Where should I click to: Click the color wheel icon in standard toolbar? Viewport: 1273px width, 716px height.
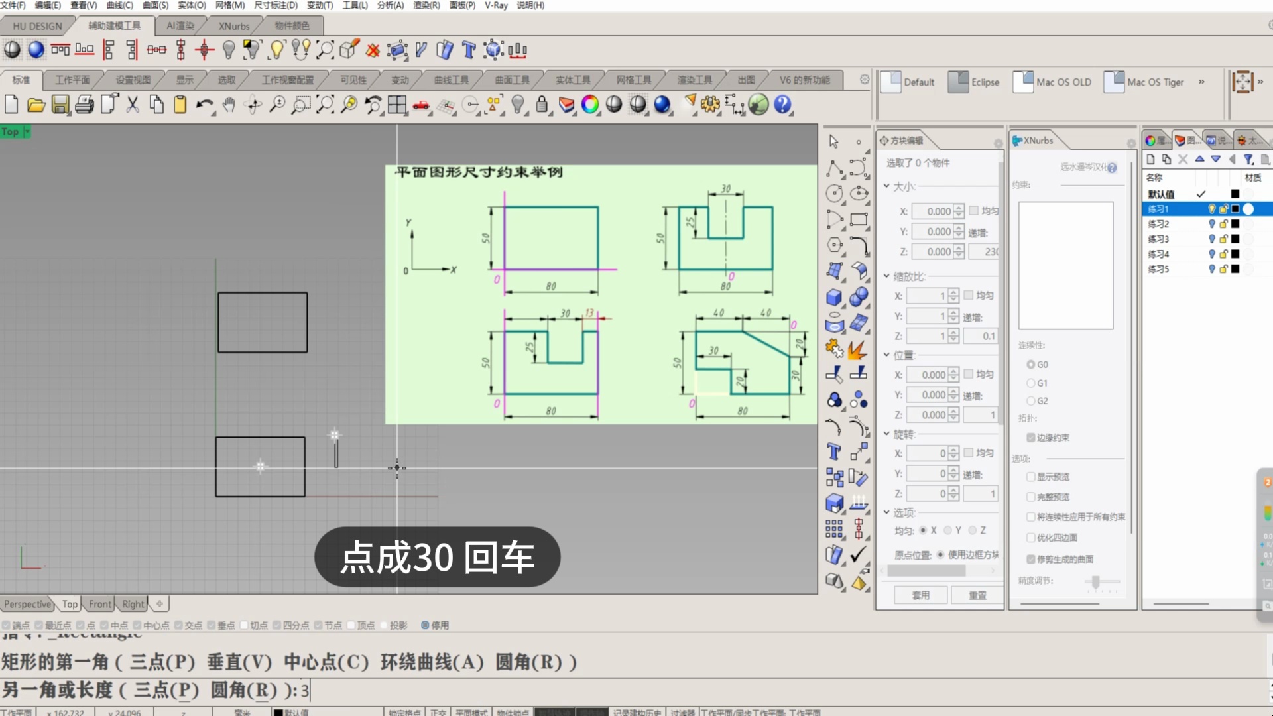pos(589,105)
